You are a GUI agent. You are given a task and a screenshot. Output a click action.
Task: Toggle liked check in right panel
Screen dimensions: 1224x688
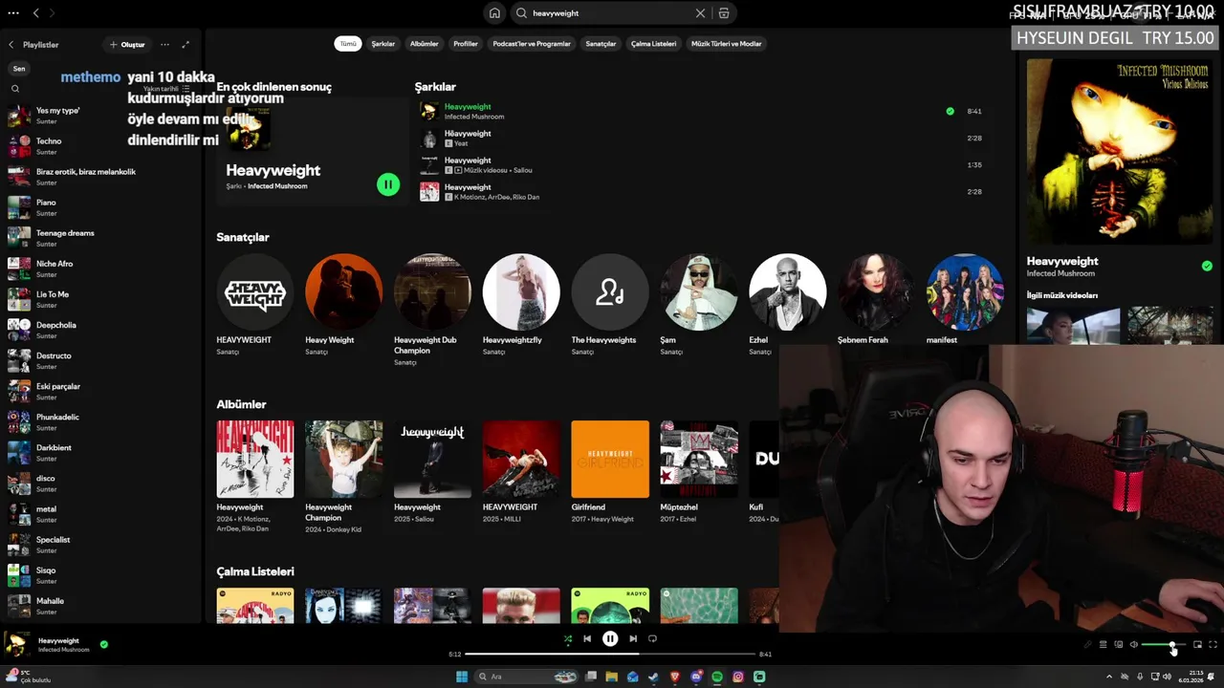tap(1207, 266)
